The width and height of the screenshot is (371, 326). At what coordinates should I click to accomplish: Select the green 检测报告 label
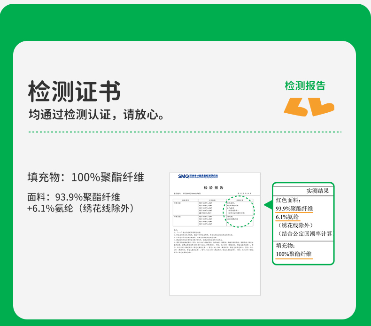305,85
